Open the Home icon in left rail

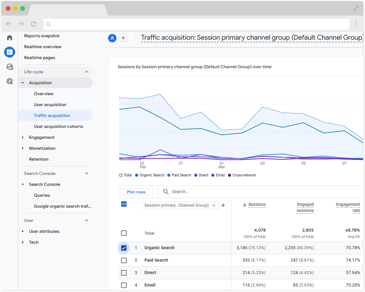point(9,38)
